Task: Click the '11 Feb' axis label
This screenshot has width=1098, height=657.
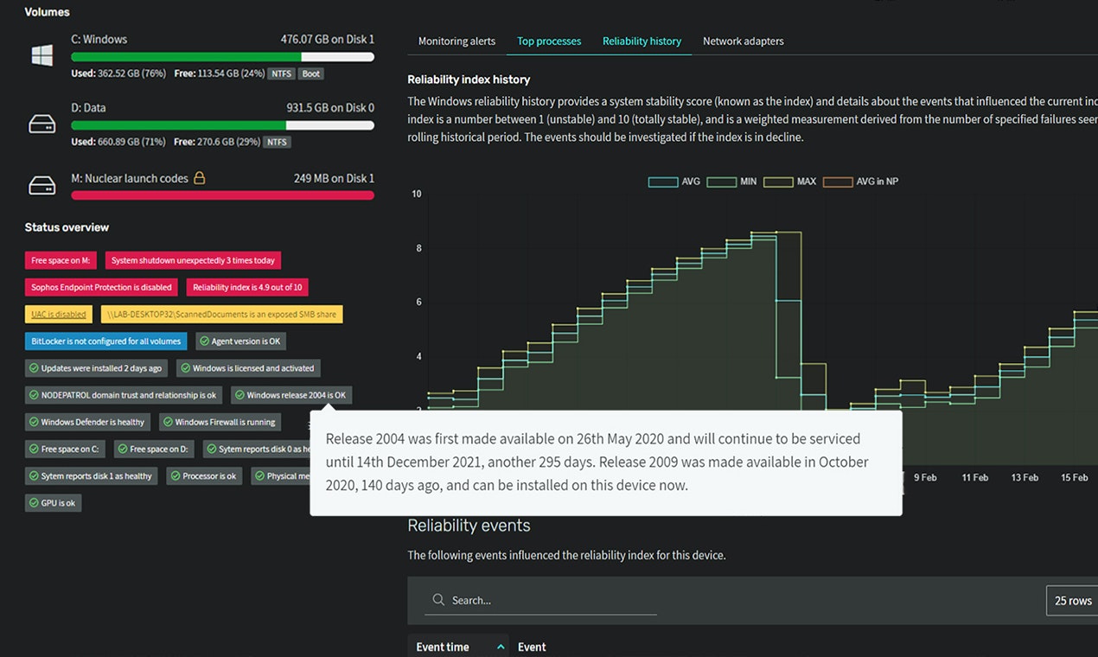Action: pyautogui.click(x=975, y=477)
